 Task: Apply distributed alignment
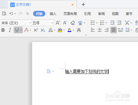[x=121, y=30]
